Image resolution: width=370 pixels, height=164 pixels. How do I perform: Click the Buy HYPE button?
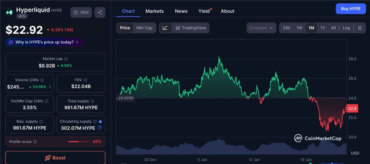click(x=350, y=9)
